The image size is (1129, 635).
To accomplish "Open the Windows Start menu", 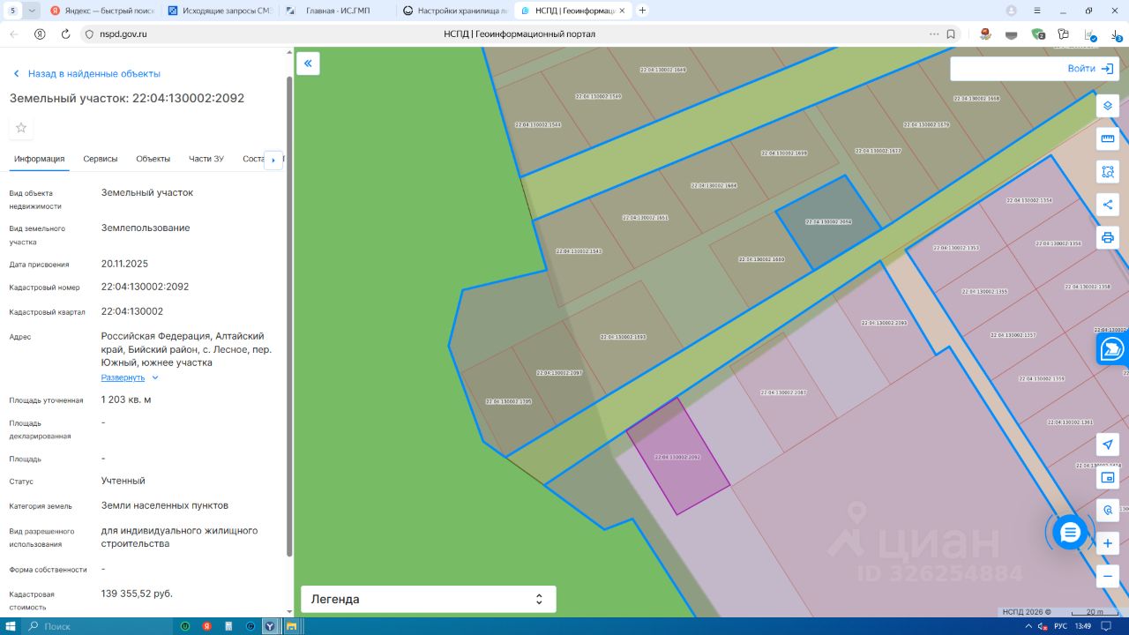I will click(11, 626).
